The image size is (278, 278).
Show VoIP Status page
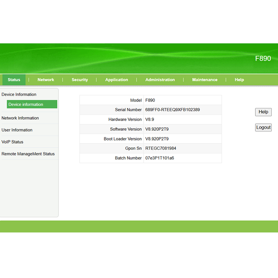(13, 142)
